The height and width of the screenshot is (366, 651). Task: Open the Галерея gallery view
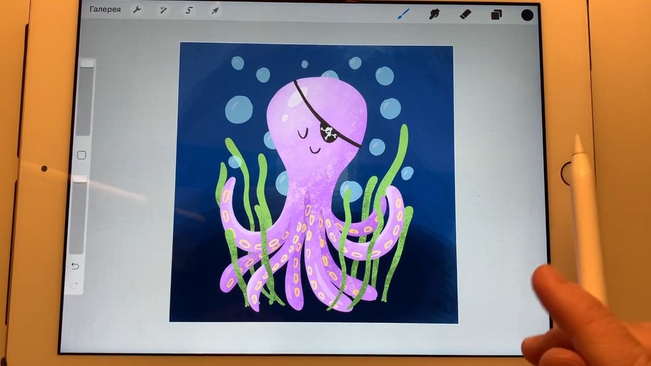point(105,10)
